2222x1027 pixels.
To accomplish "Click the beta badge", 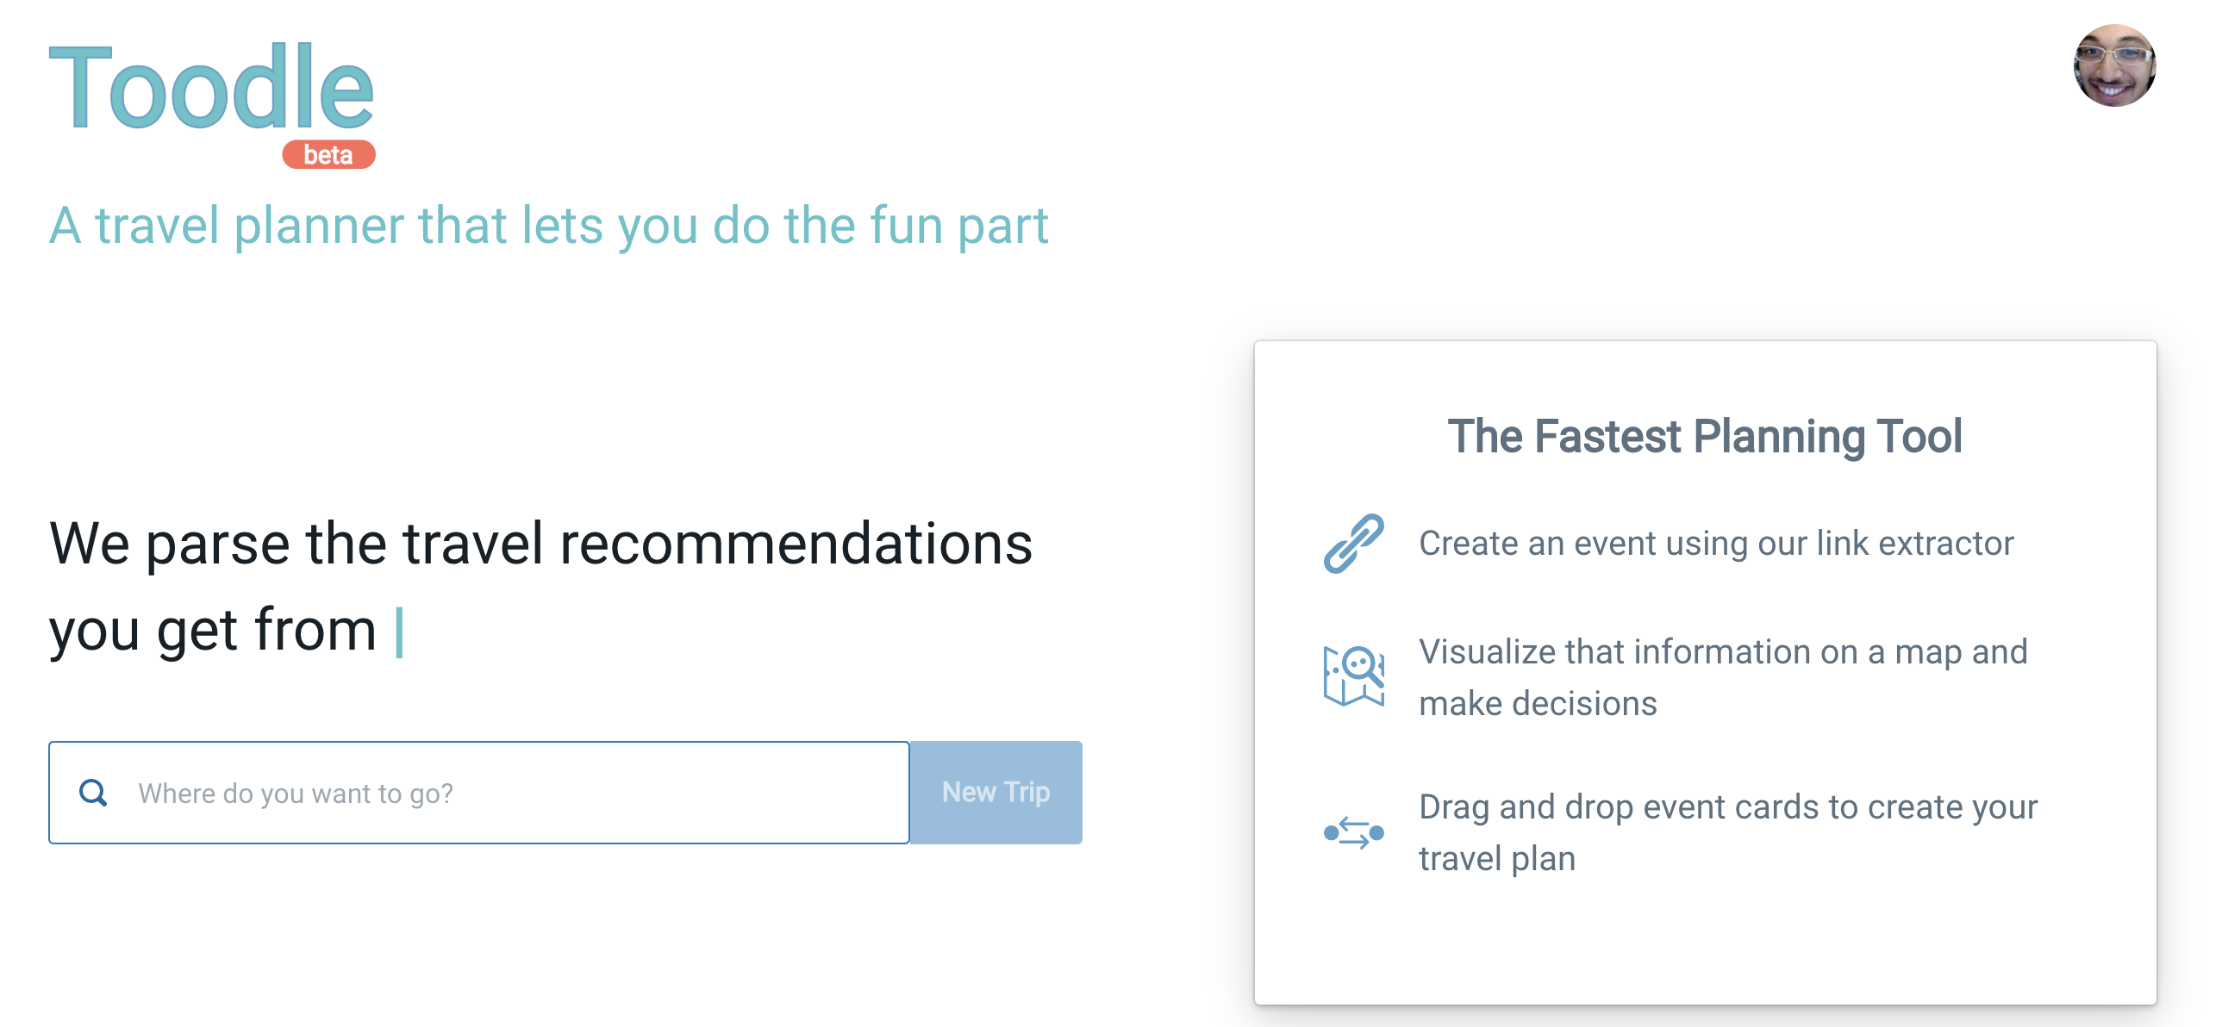I will click(328, 155).
